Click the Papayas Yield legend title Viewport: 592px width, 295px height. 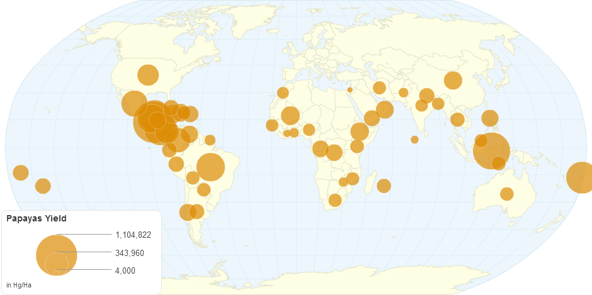tap(37, 218)
